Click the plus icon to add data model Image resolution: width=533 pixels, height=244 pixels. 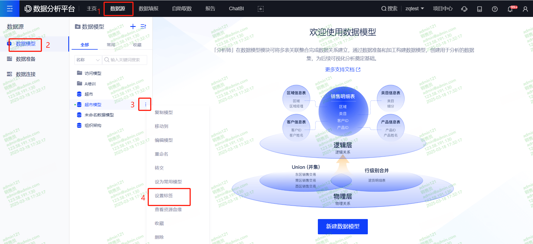pyautogui.click(x=133, y=27)
